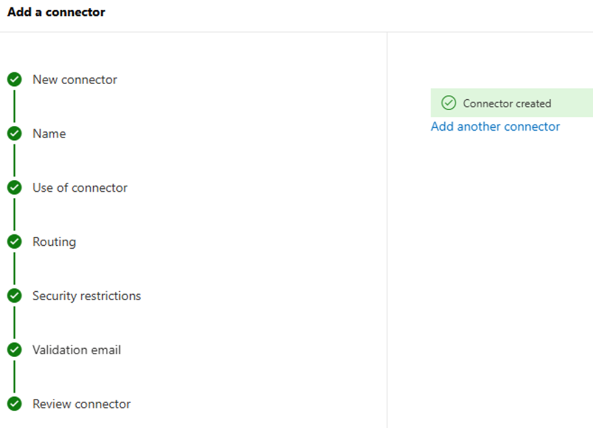Click the success circle icon in Connector created banner

click(448, 103)
